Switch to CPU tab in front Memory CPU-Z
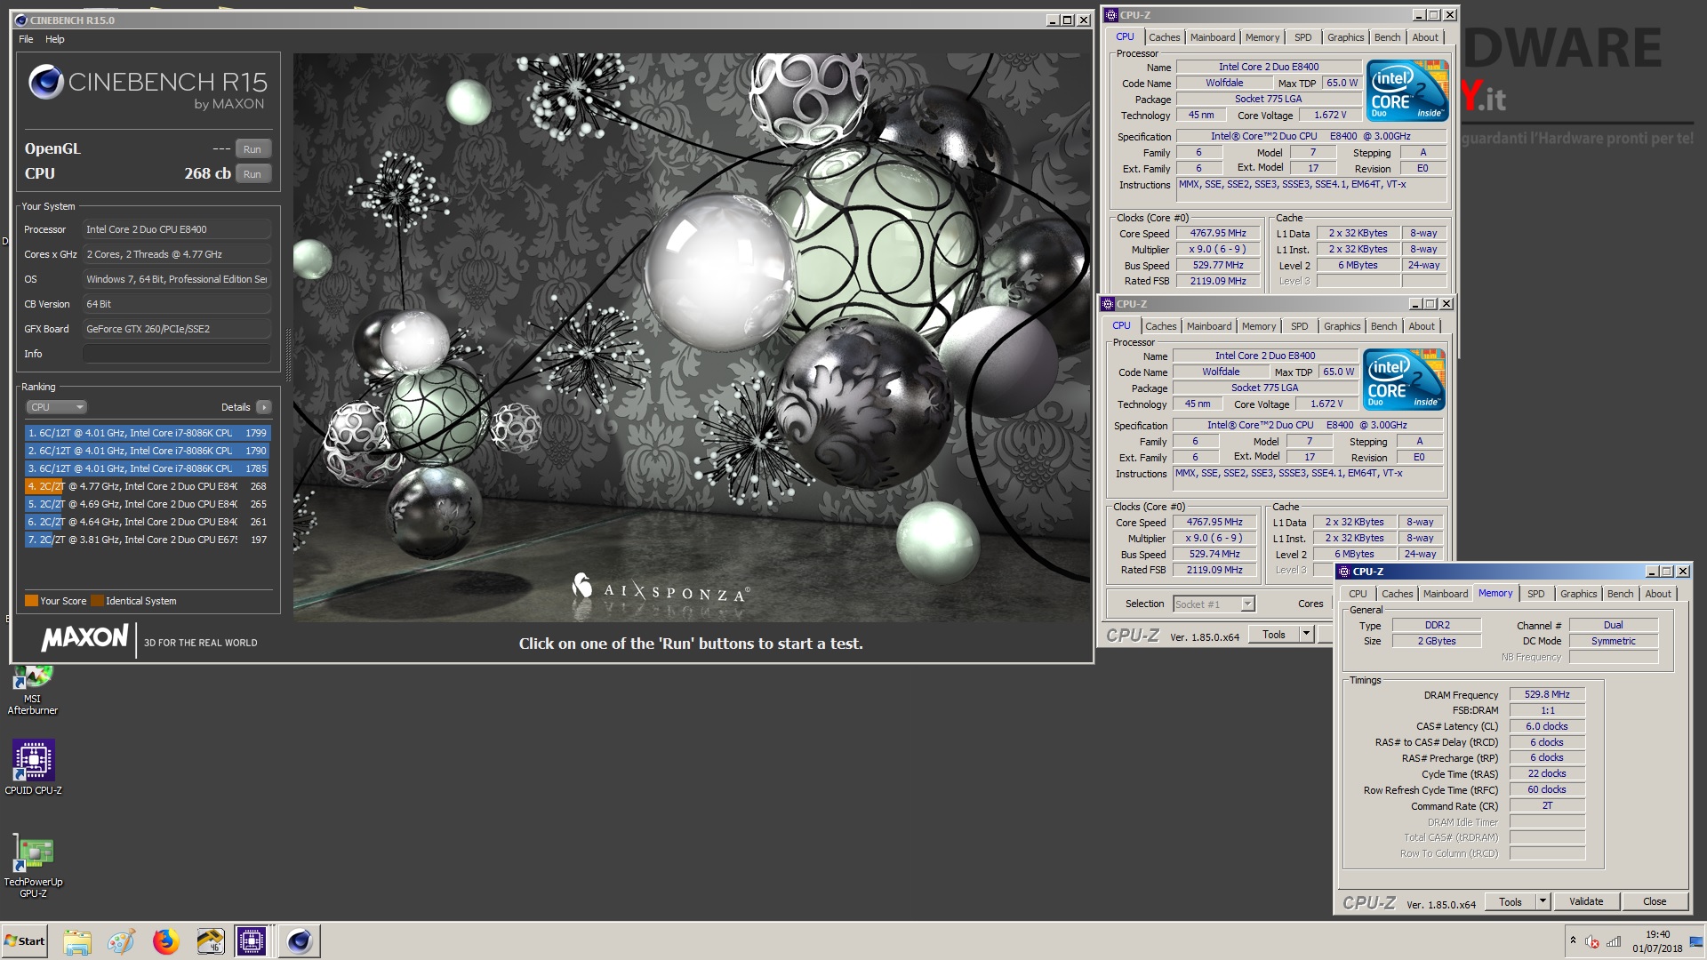Viewport: 1707px width, 960px height. [x=1358, y=594]
